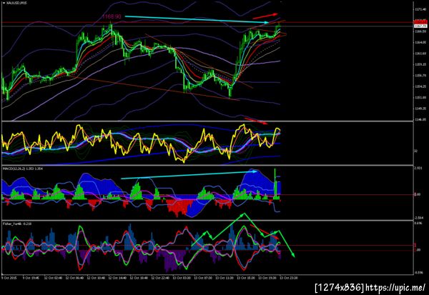Click the current price tag on the price axis
Screen dimensions: 429x295
(x=420, y=26)
